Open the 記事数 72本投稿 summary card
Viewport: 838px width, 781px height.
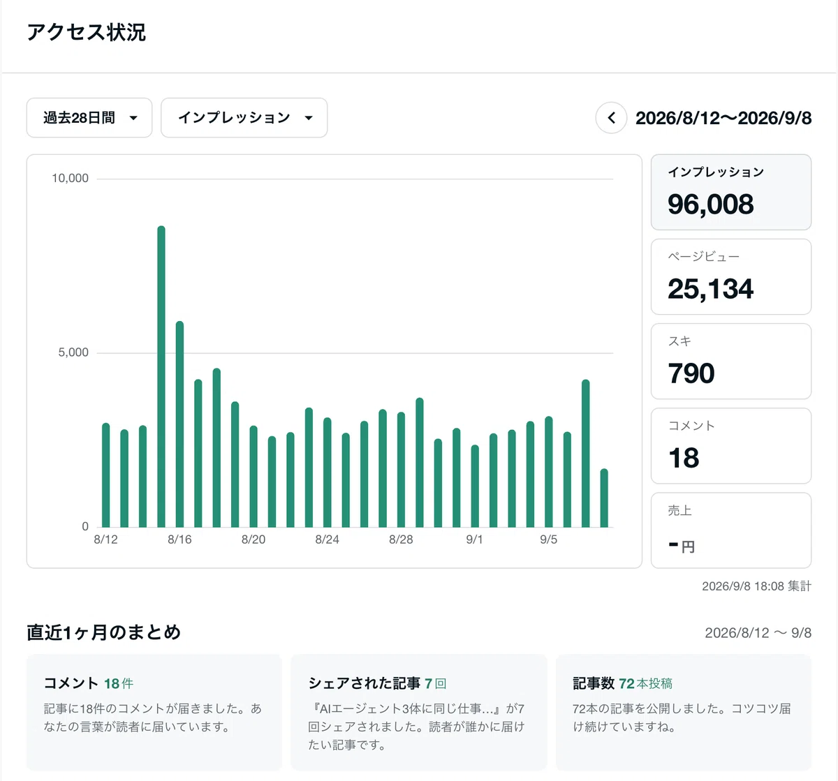[684, 712]
